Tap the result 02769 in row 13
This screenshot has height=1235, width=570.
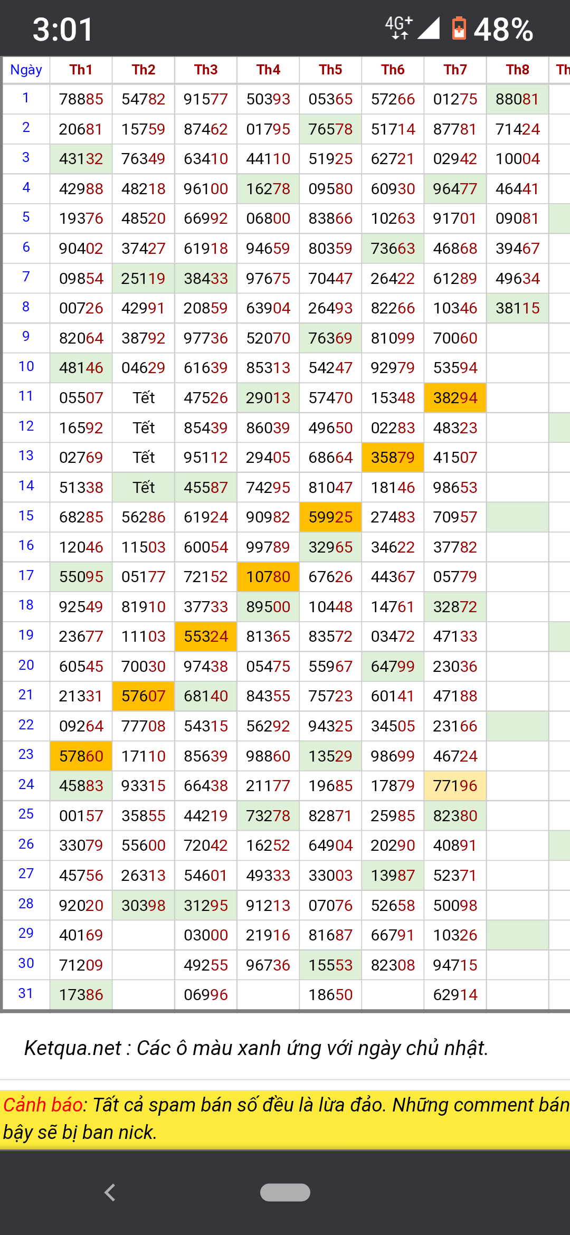[x=81, y=458]
